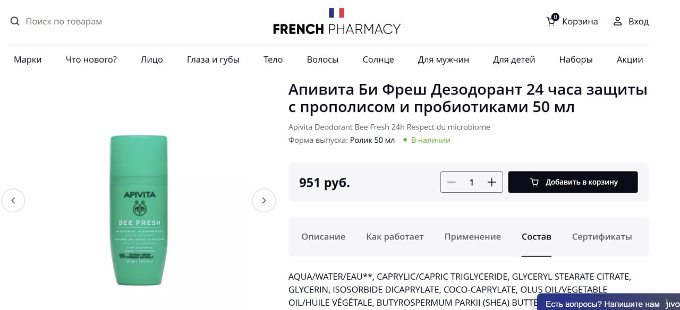Click the Поиск по товарам search field
The image size is (680, 310).
pos(64,21)
